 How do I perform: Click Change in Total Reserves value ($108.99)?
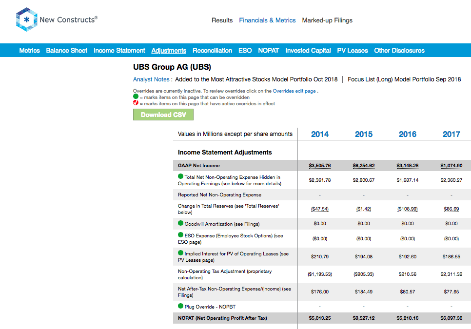point(407,209)
